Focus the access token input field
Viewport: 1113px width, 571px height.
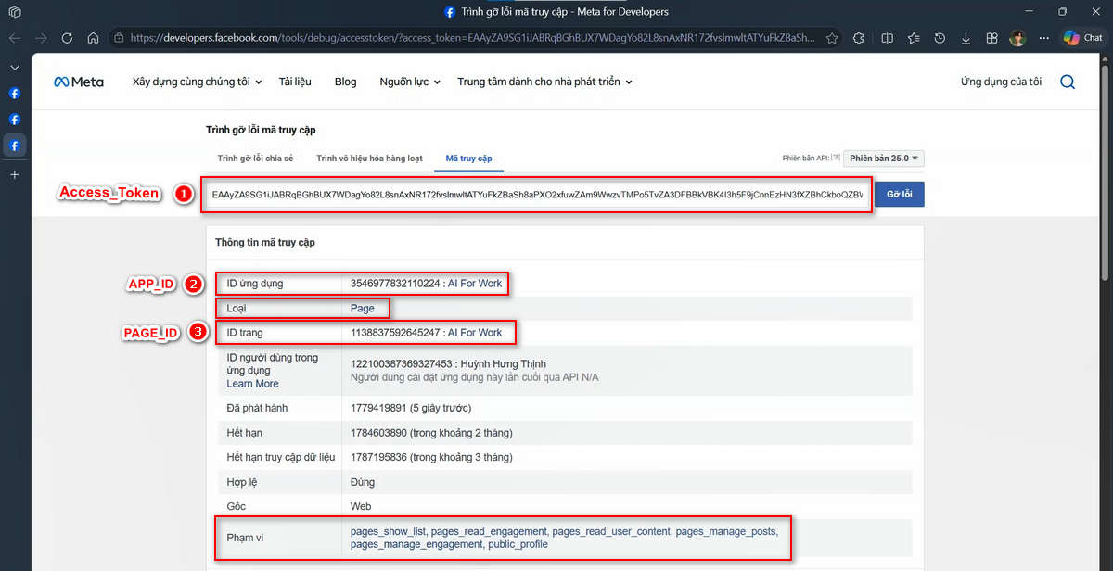pos(537,195)
